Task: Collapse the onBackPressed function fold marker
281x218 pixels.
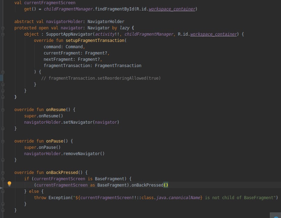Action: coord(3,173)
